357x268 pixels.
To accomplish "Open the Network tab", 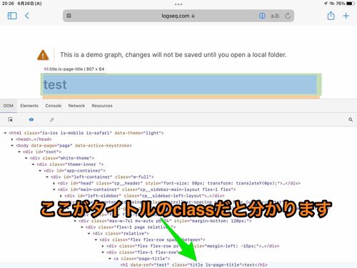I will pyautogui.click(x=76, y=106).
